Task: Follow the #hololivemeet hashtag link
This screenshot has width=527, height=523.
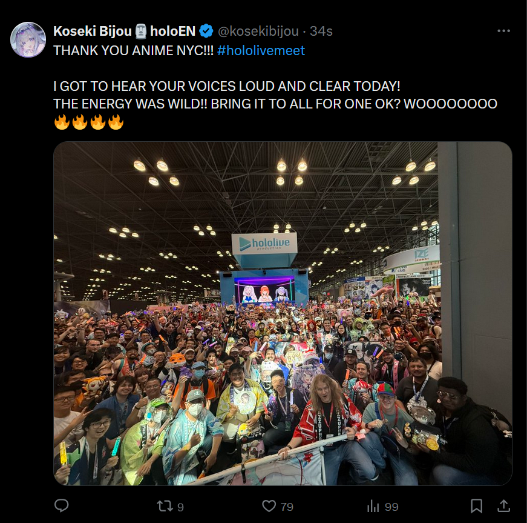Action: pos(261,50)
